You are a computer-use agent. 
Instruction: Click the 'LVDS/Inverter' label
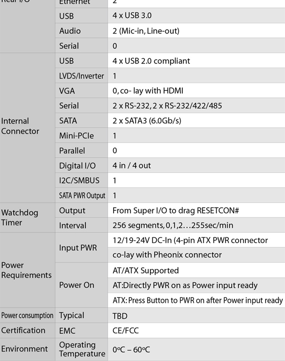82,76
